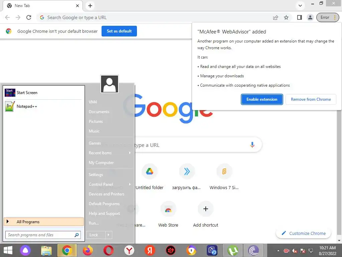Bookmark this tab with star icon

(x=286, y=17)
